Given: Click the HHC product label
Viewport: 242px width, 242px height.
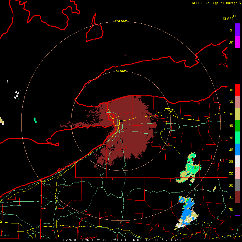Looking at the screenshot, I should tap(236, 16).
